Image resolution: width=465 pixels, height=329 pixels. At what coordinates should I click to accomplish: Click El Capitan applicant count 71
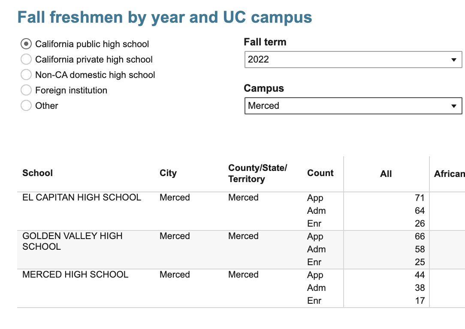click(420, 198)
